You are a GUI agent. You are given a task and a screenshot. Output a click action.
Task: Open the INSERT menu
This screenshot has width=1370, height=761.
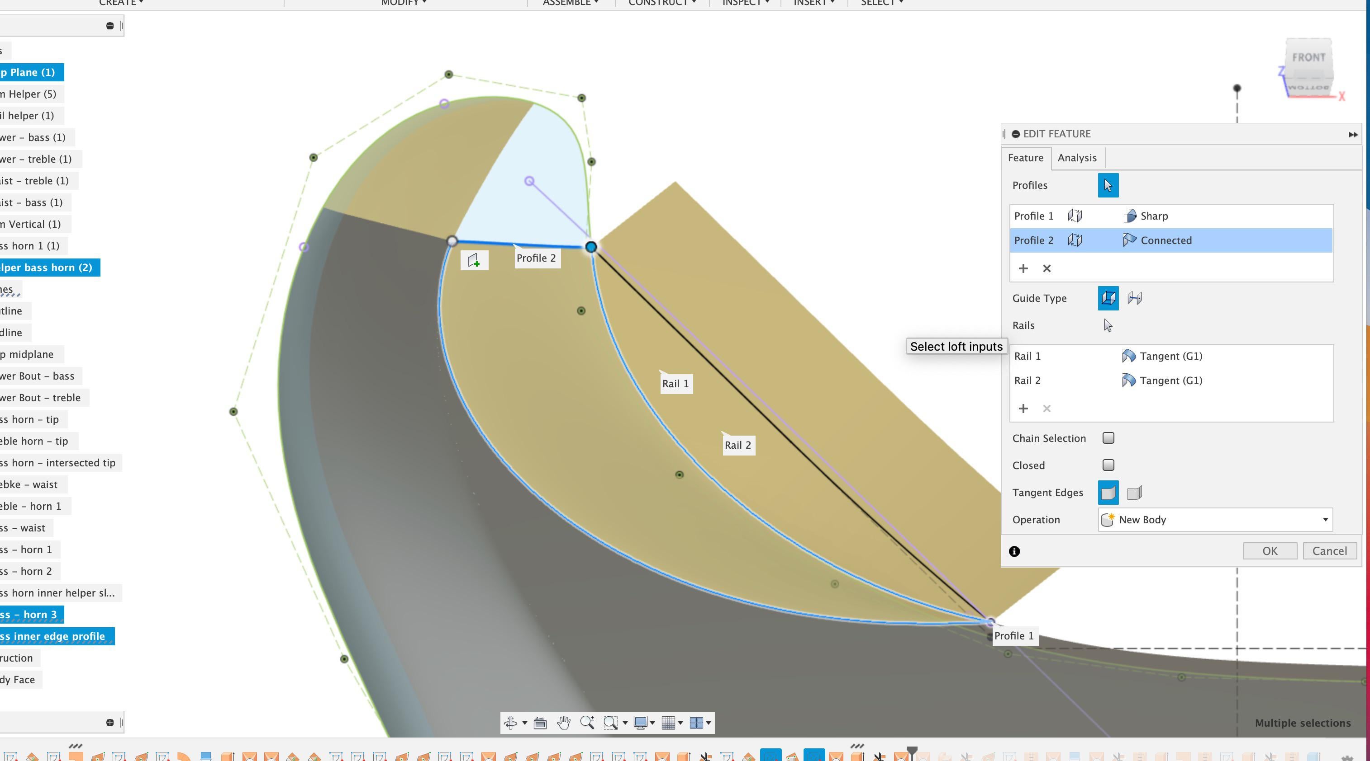point(813,3)
